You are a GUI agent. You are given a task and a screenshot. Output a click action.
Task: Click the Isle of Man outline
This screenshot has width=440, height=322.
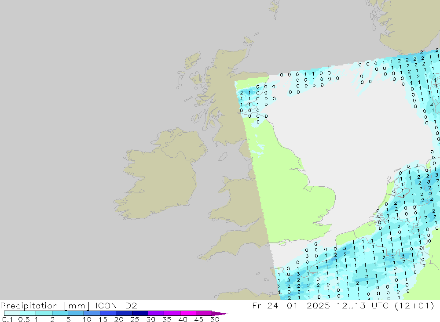(223, 156)
